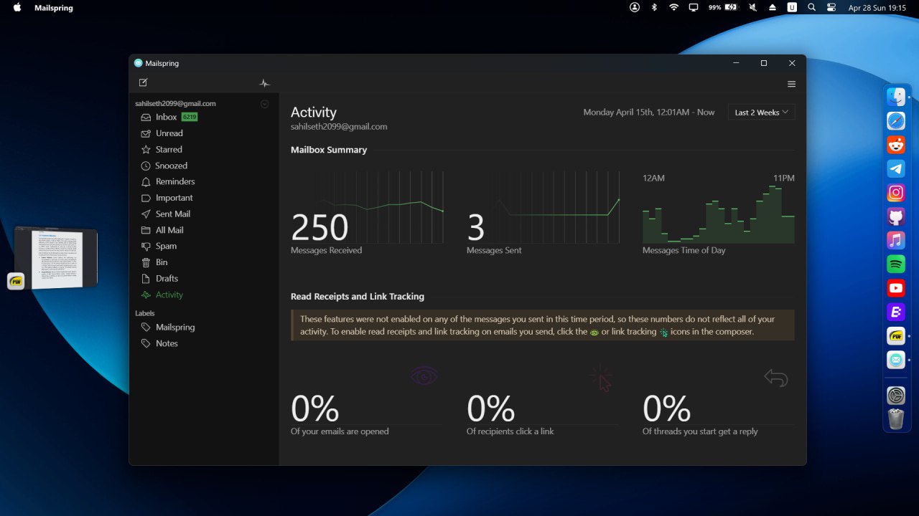Open the yellow PDF app in the dock
919x516 pixels.
tap(896, 335)
